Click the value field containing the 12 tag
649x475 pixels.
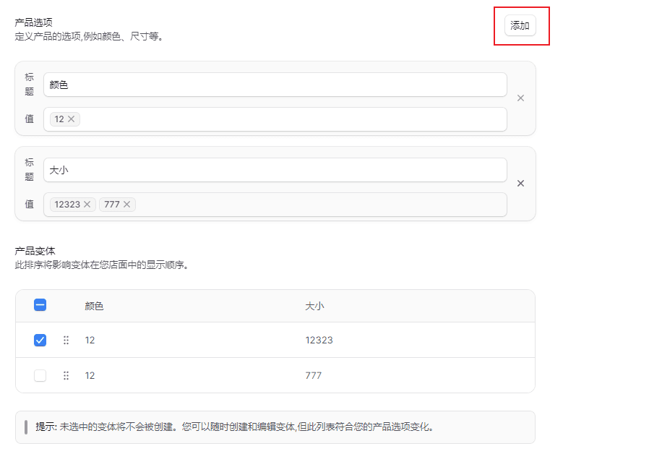[x=289, y=119]
